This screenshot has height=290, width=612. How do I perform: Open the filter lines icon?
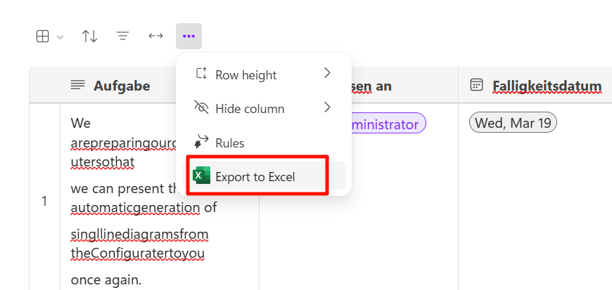point(123,37)
